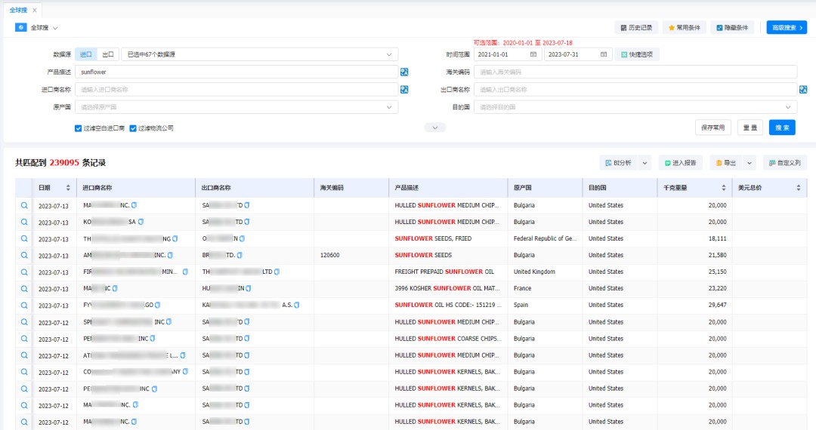Click weight value 29,647
The width and height of the screenshot is (816, 430).
coord(717,306)
